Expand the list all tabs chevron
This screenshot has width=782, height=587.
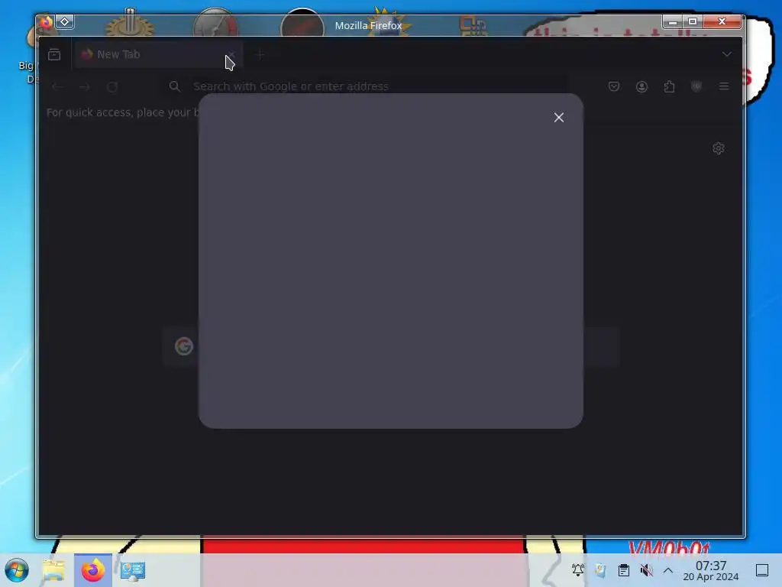[x=727, y=54]
